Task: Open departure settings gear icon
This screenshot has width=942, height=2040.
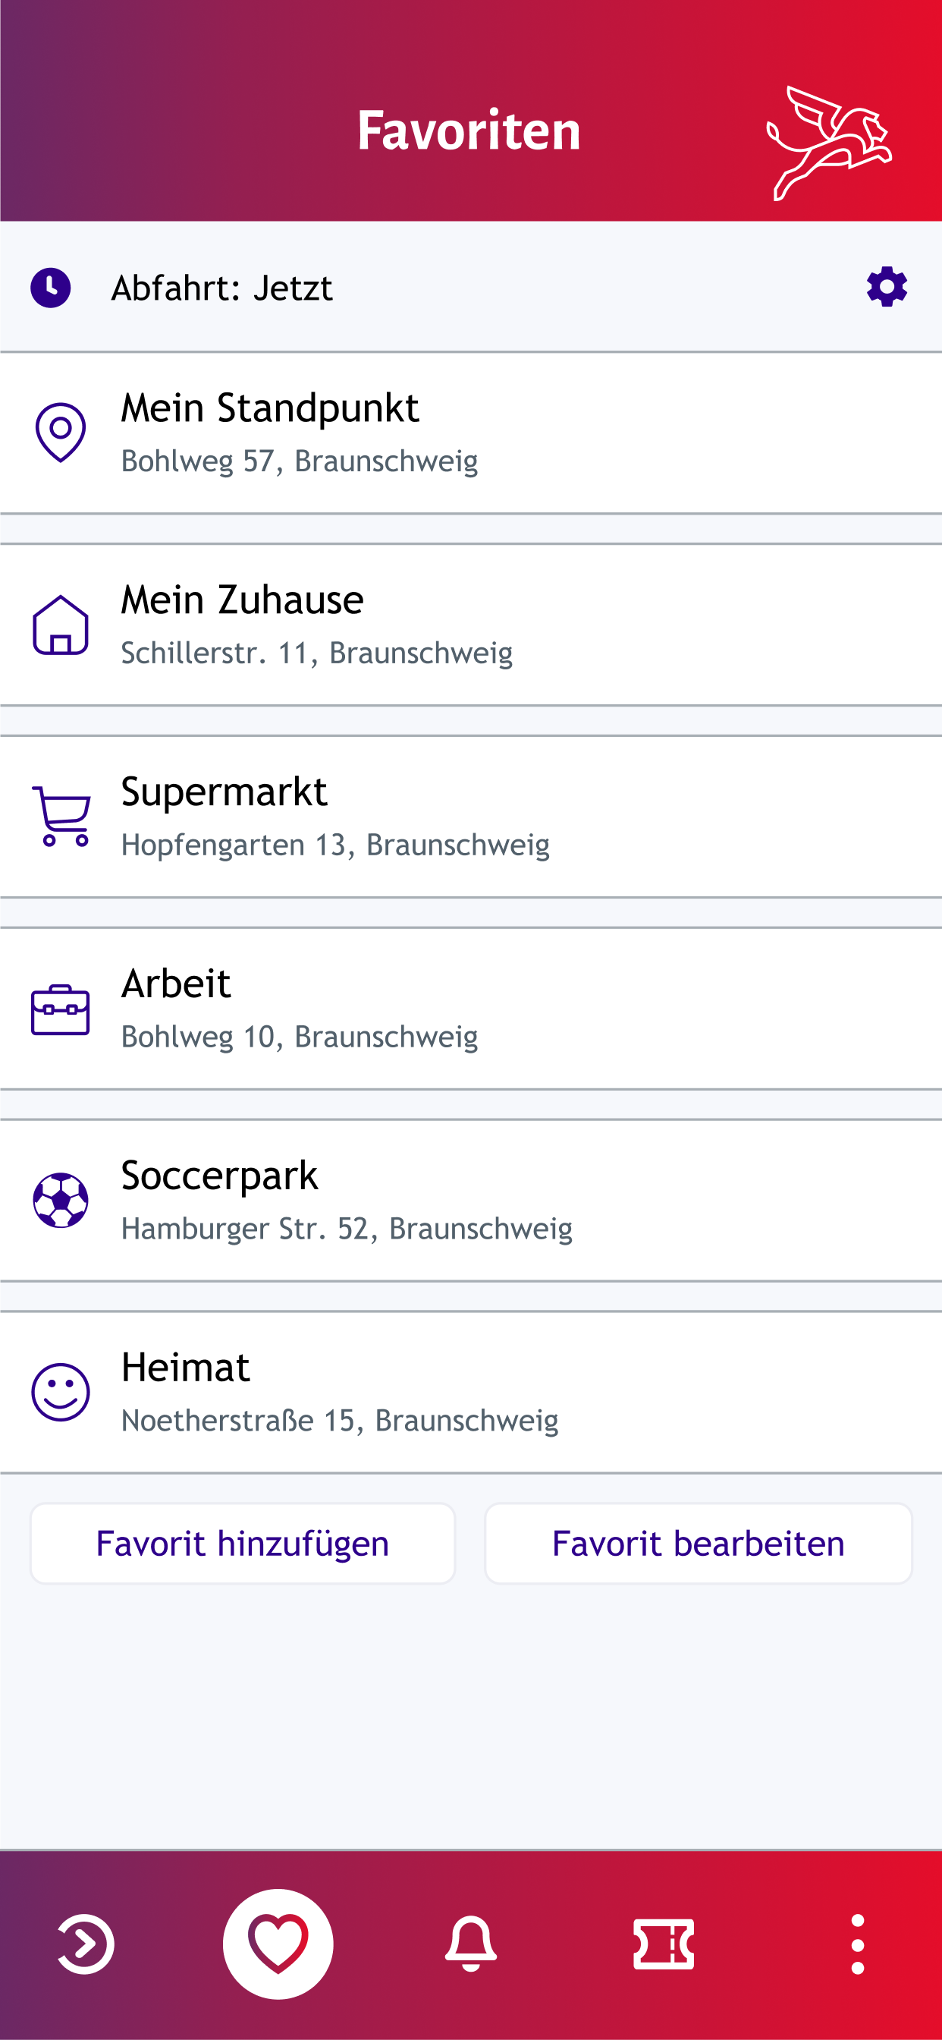Action: [x=886, y=287]
